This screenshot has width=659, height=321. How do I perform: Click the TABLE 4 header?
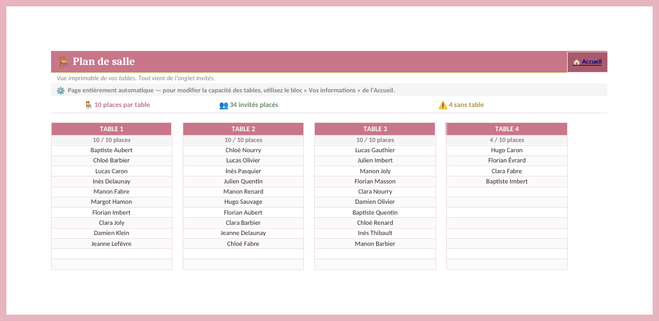[x=507, y=129]
